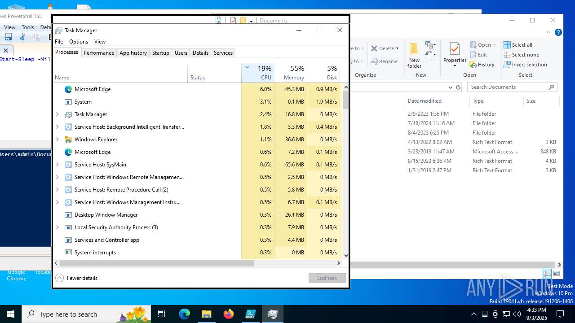Click the Windows Explorer process folder icon
The width and height of the screenshot is (575, 323).
68,140
